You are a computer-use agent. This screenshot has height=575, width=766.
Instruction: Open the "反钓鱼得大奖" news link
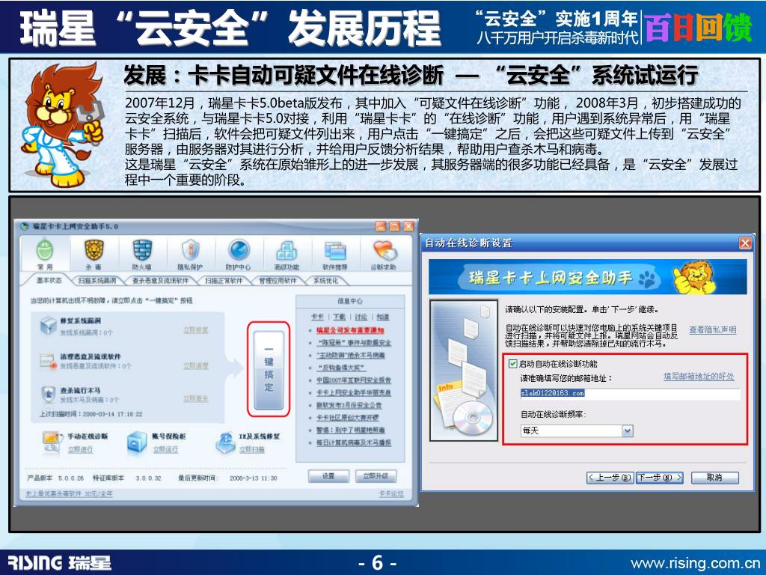point(341,368)
